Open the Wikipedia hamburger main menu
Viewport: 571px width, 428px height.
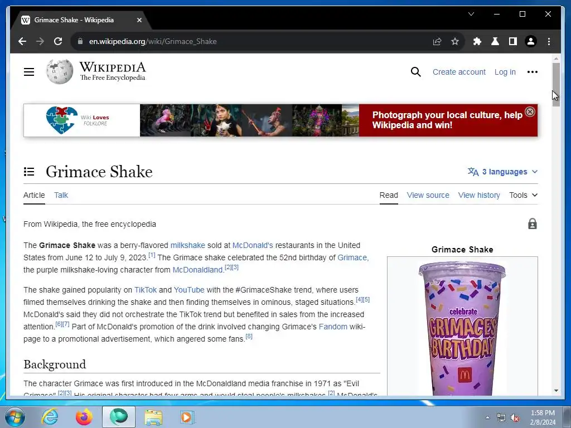tap(29, 72)
